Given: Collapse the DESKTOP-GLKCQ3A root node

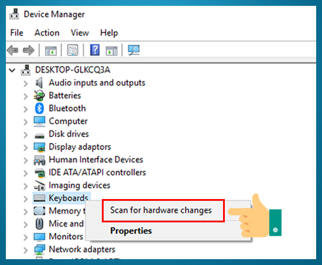Looking at the screenshot, I should pos(12,71).
